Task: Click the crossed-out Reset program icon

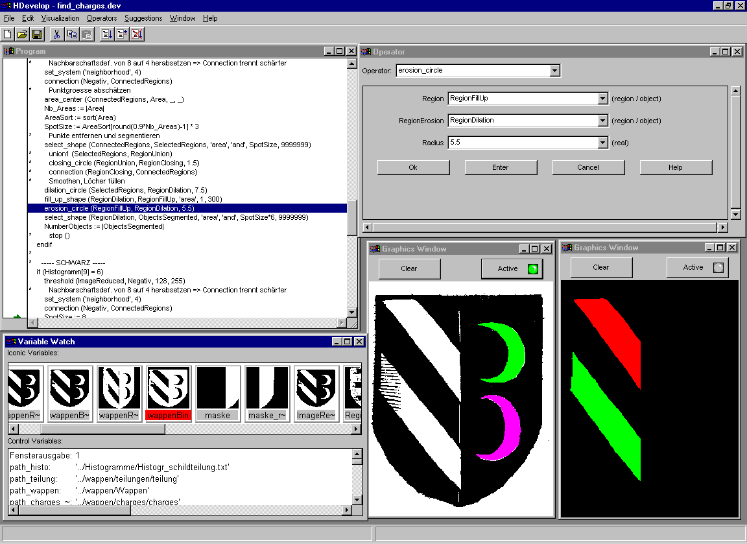Action: [137, 34]
